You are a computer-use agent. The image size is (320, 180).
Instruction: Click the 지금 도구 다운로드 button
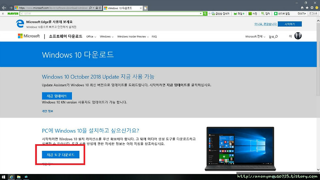coord(61,155)
